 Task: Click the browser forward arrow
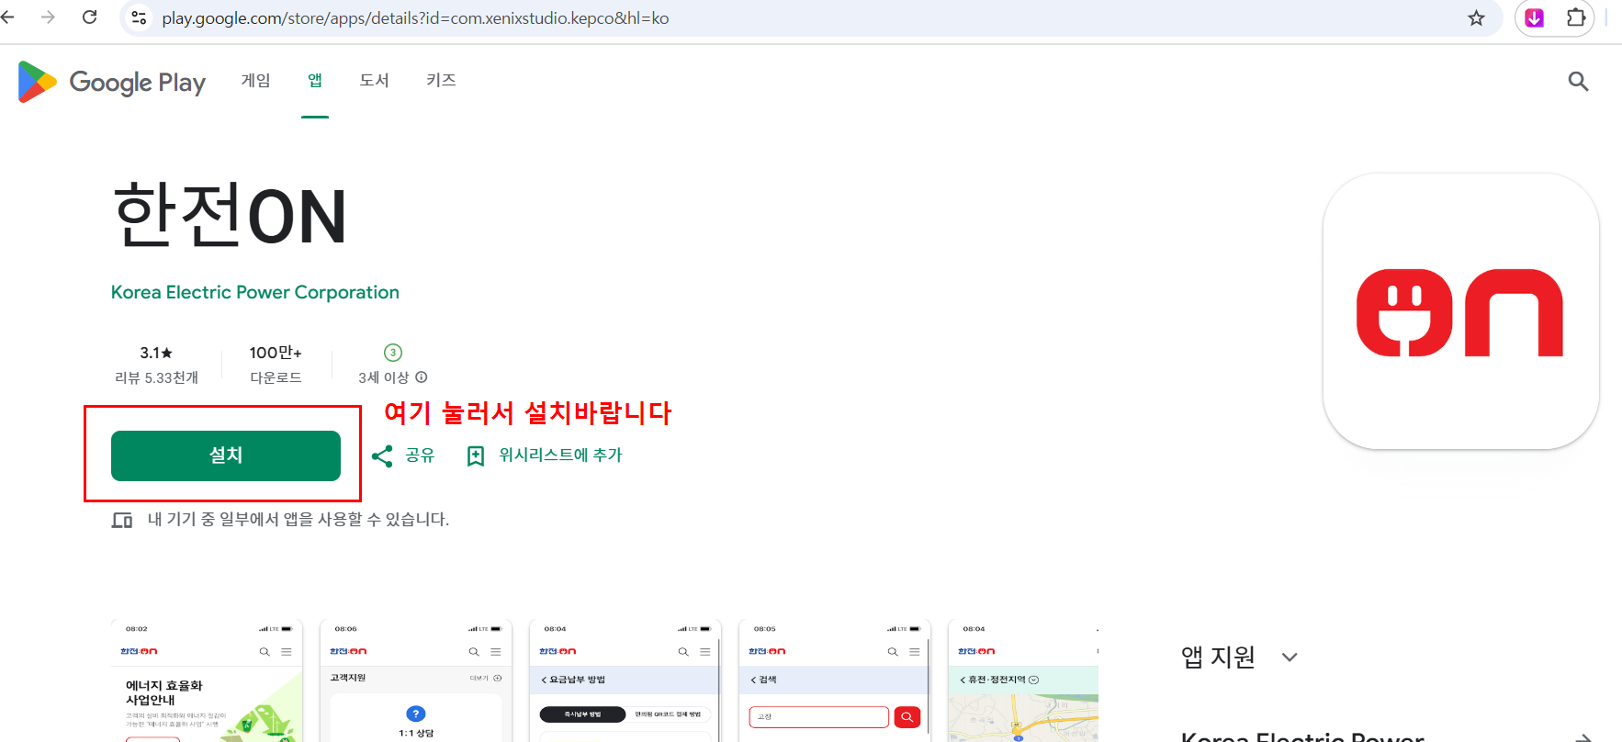48,17
